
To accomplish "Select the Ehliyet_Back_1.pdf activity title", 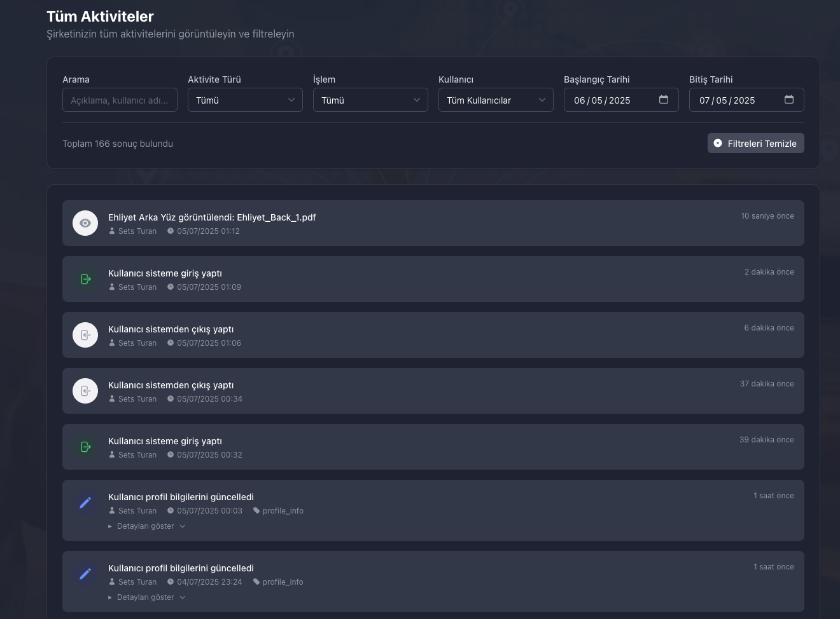I will [x=212, y=217].
